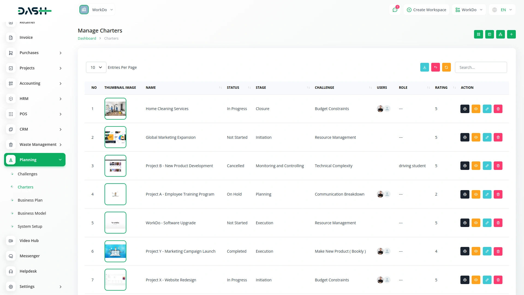524x295 pixels.
Task: Open the Business Plan submenu item
Action: tap(30, 200)
